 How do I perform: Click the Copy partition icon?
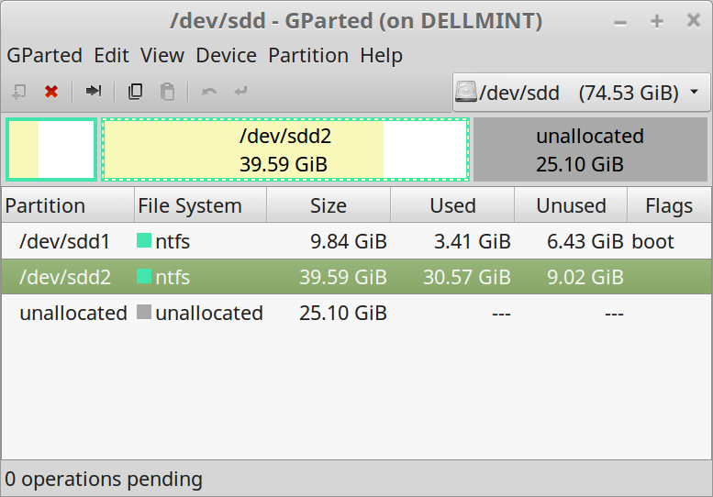click(x=136, y=92)
